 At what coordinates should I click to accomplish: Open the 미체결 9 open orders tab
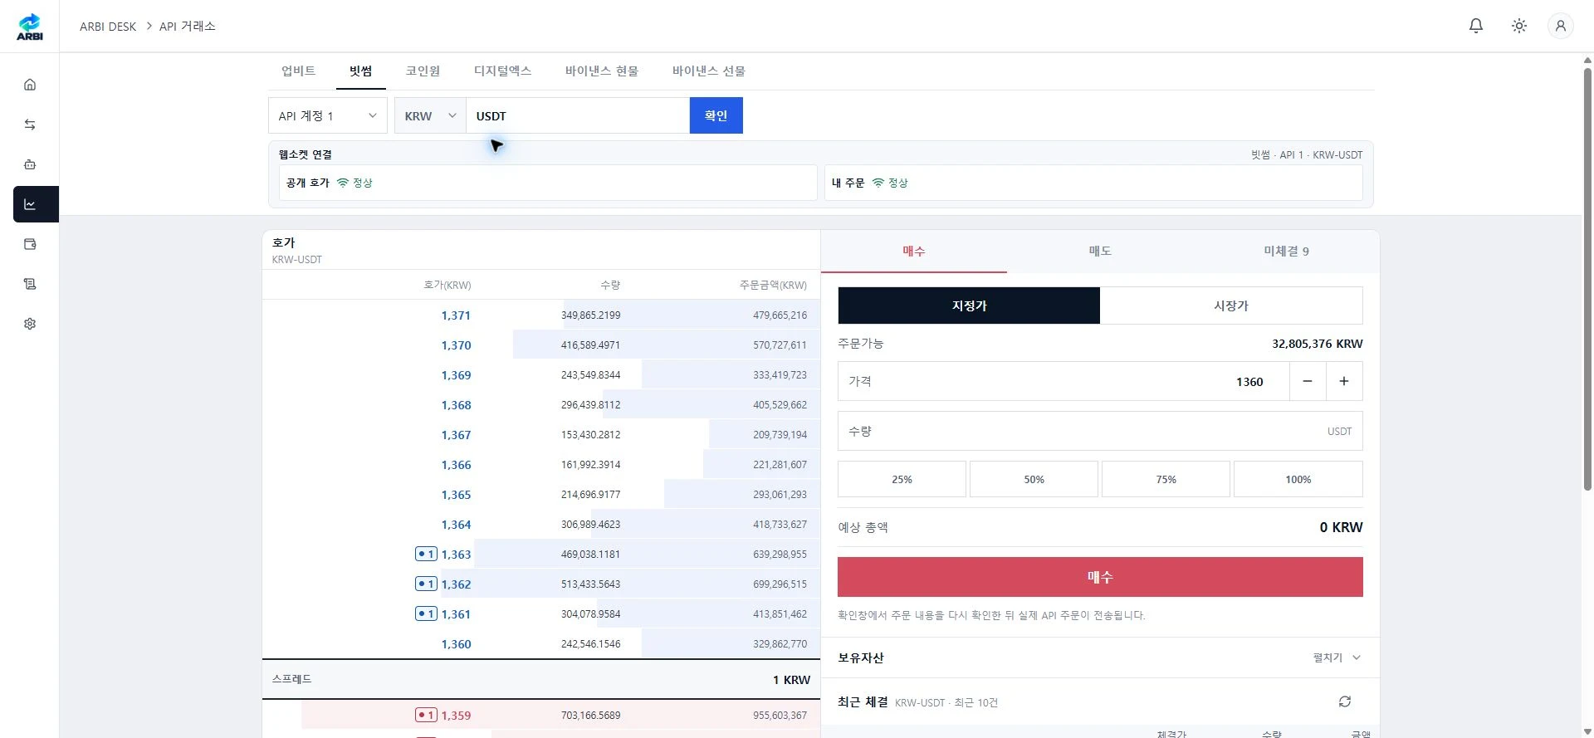[x=1286, y=251]
